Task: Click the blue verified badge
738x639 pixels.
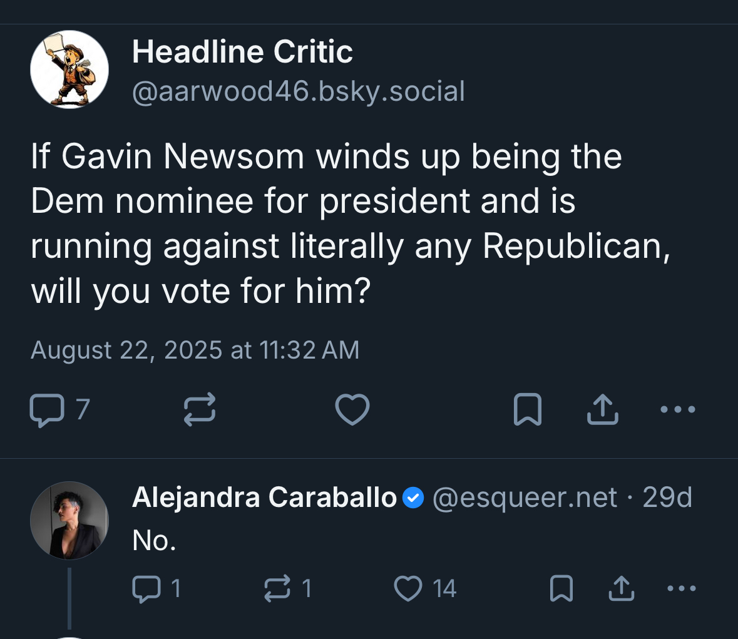Action: pos(413,499)
